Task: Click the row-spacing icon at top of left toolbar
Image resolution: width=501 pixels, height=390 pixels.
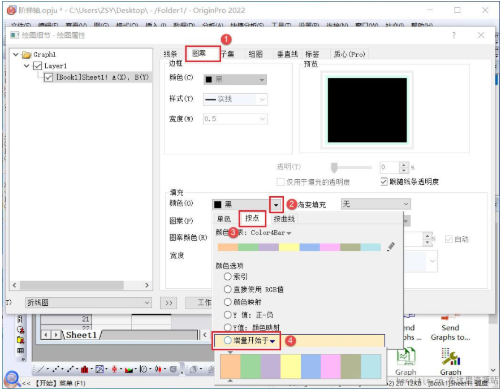Action: coord(20,319)
